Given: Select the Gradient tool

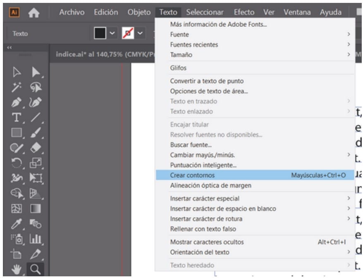Looking at the screenshot, I should pyautogui.click(x=36, y=208).
